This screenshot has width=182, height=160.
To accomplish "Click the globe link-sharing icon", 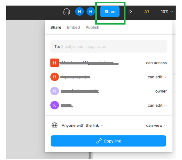I will pyautogui.click(x=55, y=125).
